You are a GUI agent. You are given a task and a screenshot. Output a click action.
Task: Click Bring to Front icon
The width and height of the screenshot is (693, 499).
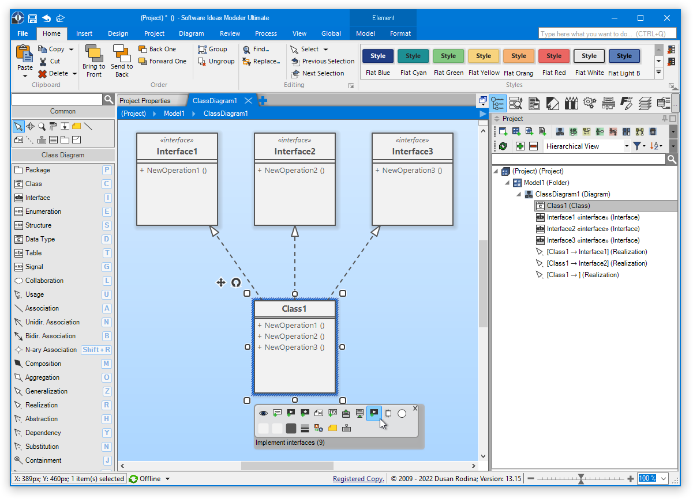(93, 53)
